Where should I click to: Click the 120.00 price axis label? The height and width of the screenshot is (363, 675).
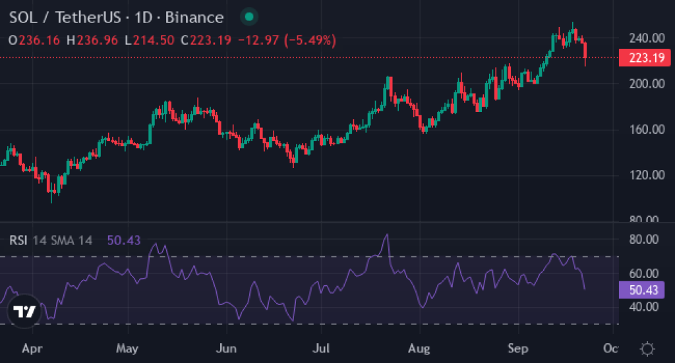click(647, 175)
